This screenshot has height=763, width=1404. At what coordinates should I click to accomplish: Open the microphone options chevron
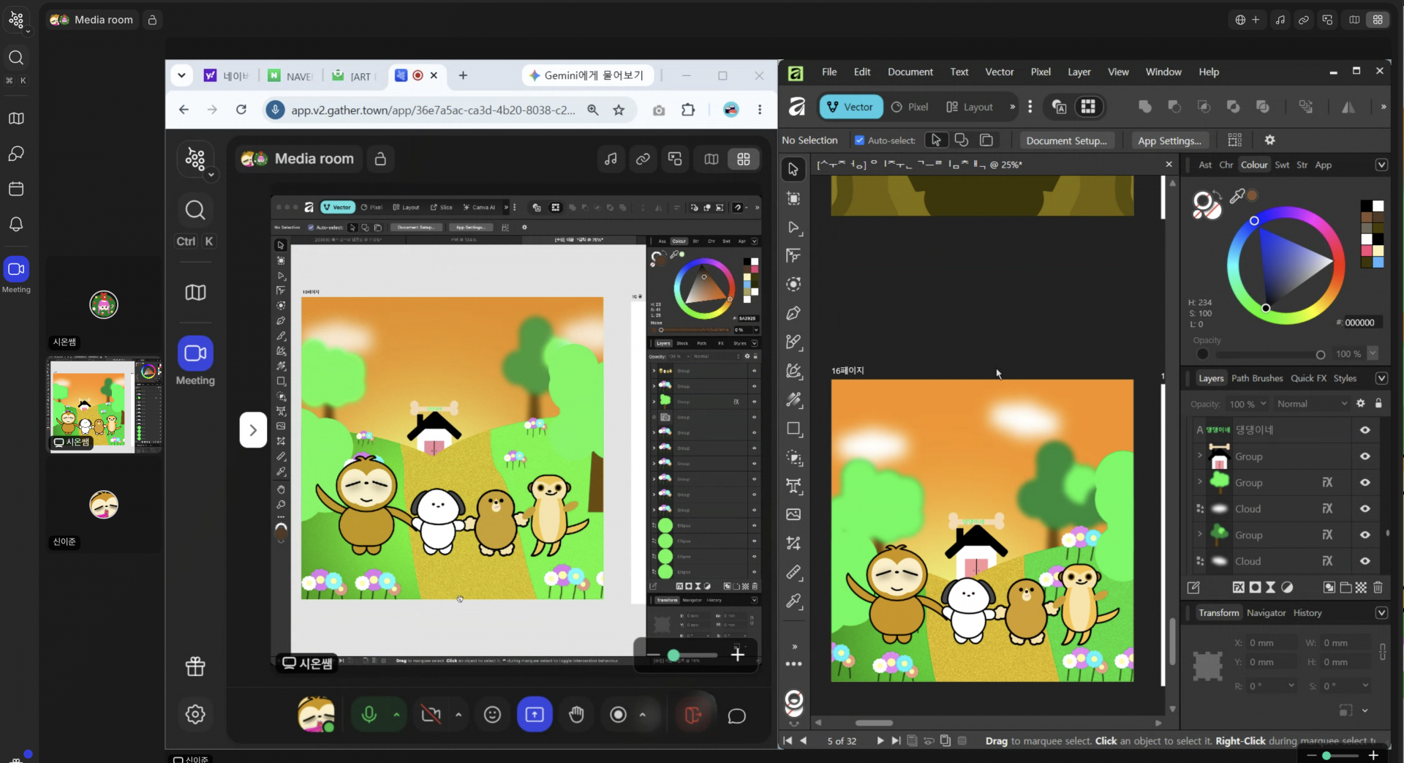tap(396, 715)
